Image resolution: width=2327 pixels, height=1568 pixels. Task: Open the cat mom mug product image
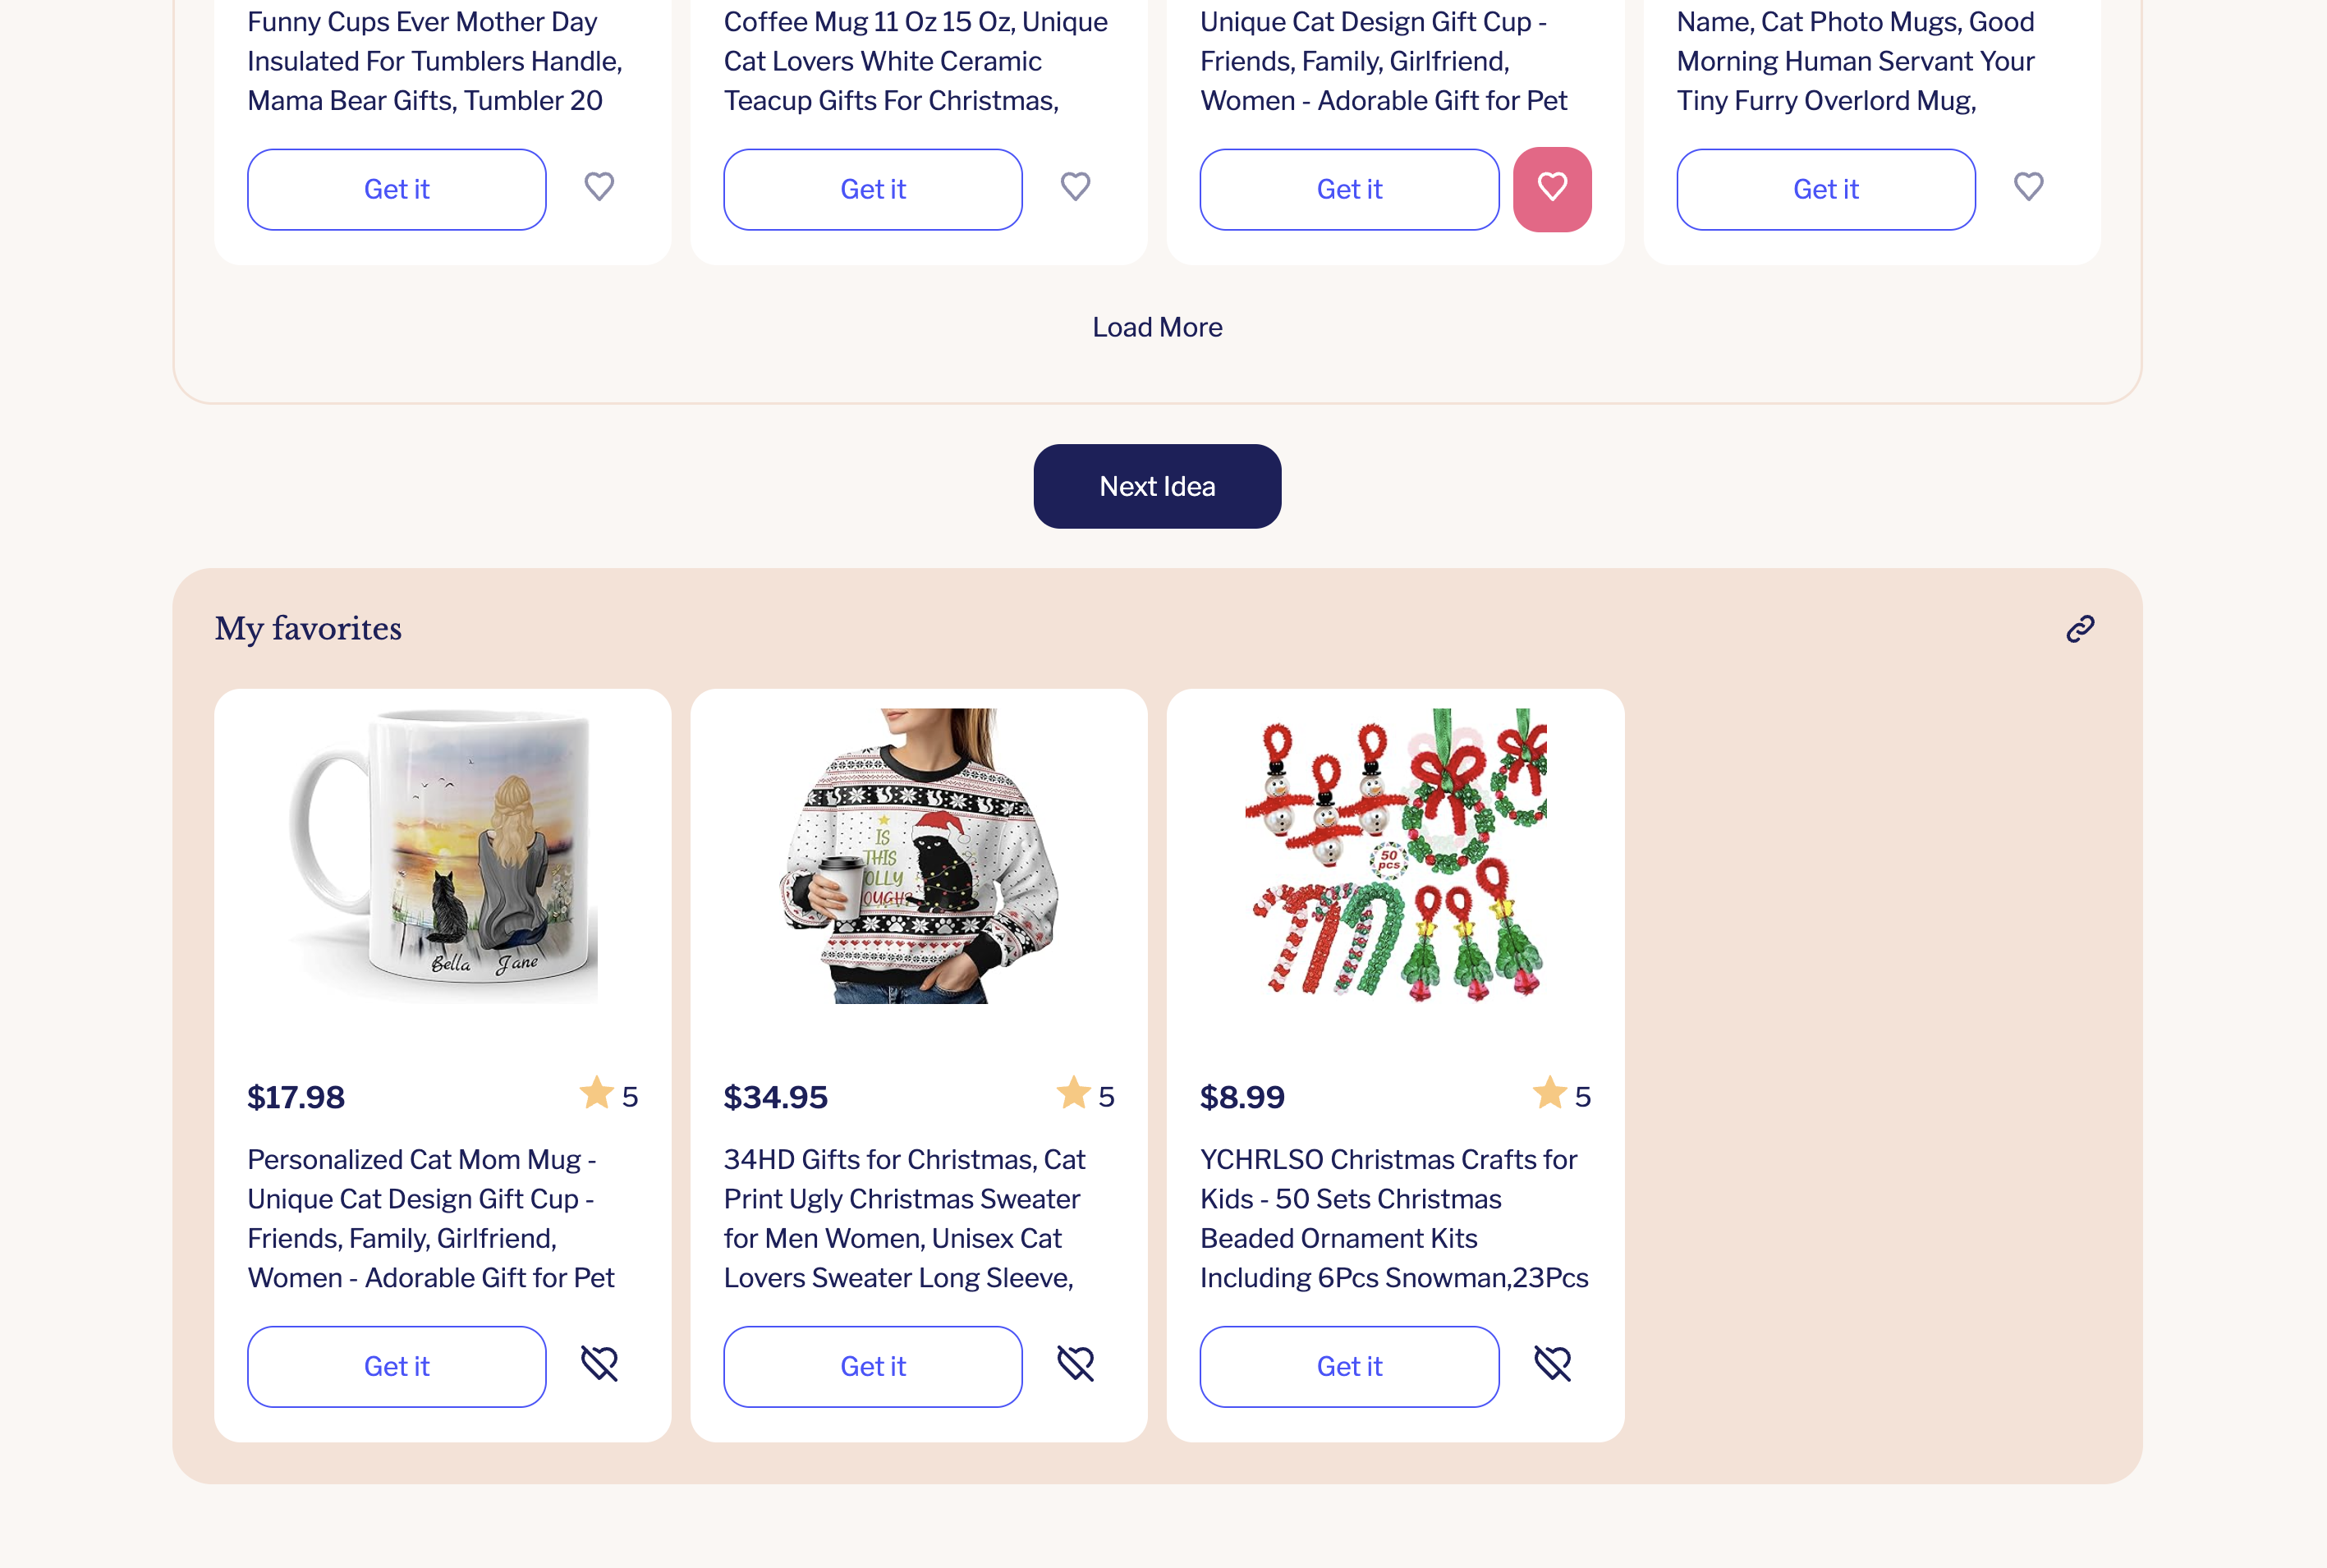(x=443, y=856)
